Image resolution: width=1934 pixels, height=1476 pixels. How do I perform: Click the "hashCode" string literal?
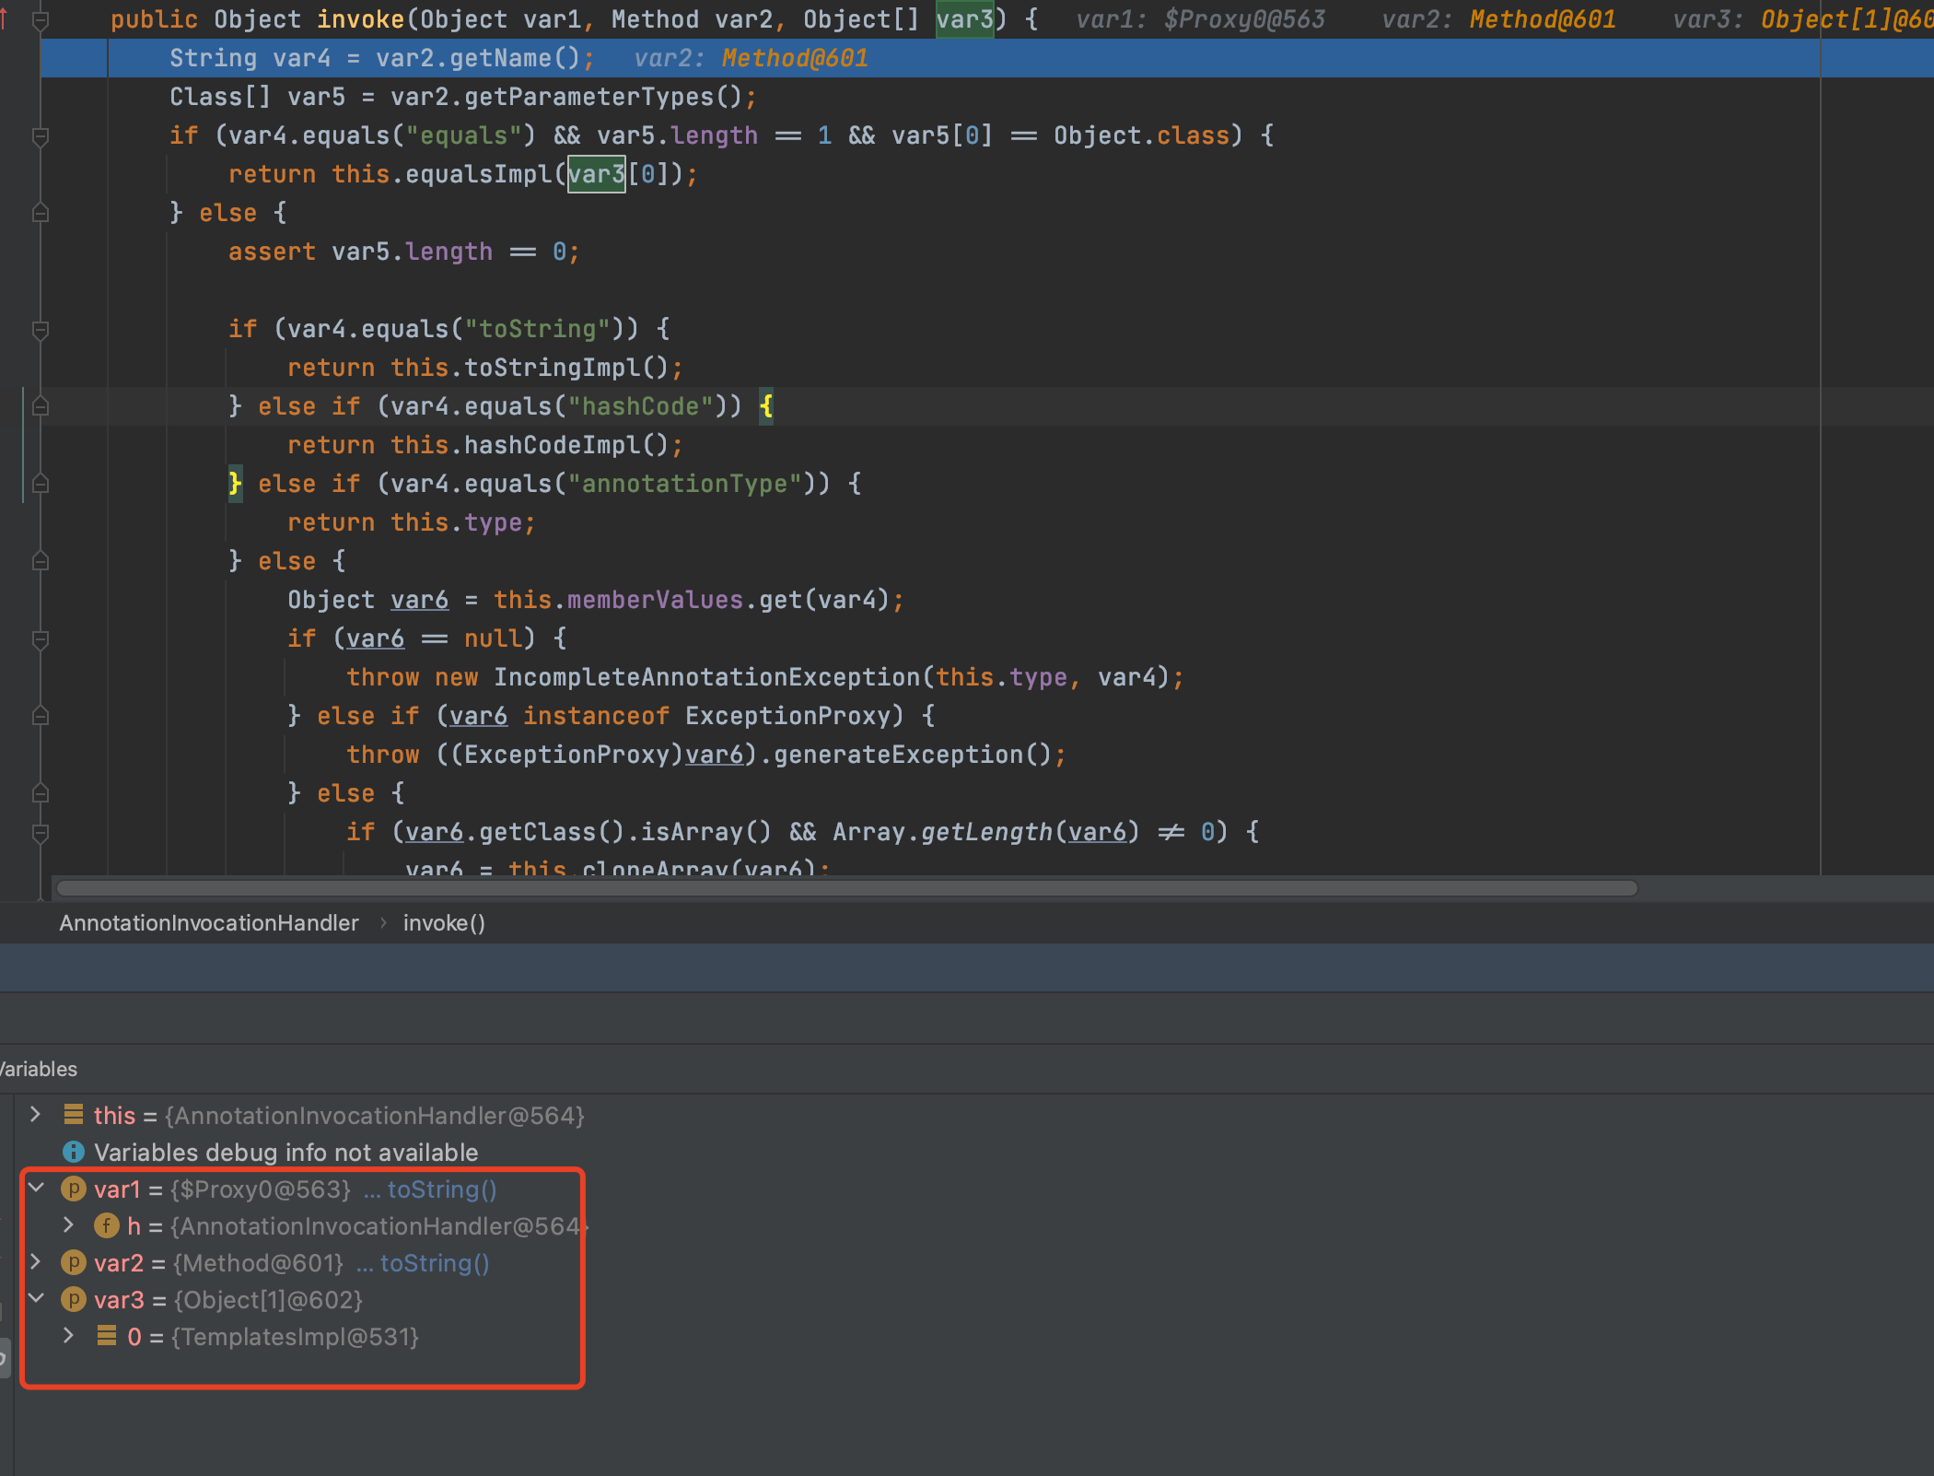pos(641,406)
